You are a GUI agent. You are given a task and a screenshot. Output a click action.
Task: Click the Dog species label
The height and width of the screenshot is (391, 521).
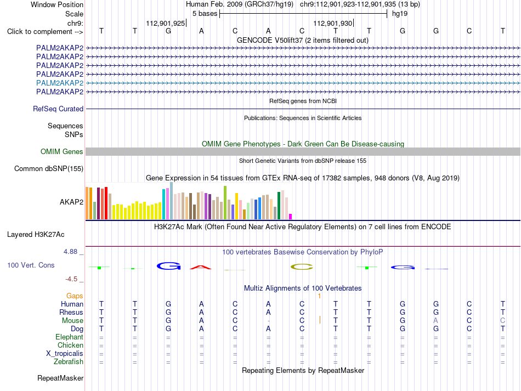coord(77,329)
